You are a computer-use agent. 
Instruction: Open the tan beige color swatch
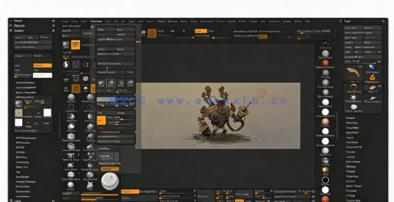pos(19,113)
